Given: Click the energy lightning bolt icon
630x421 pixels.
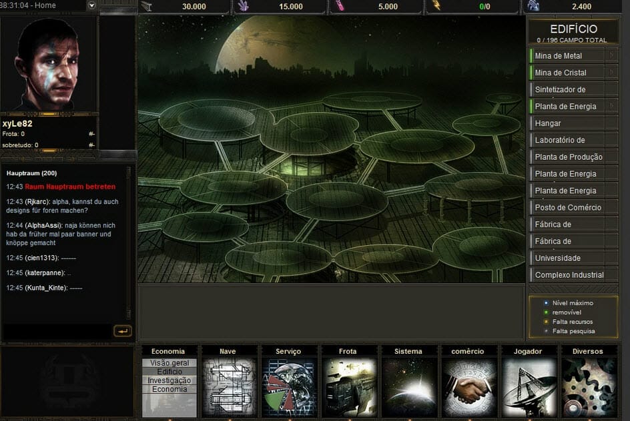Looking at the screenshot, I should (436, 7).
